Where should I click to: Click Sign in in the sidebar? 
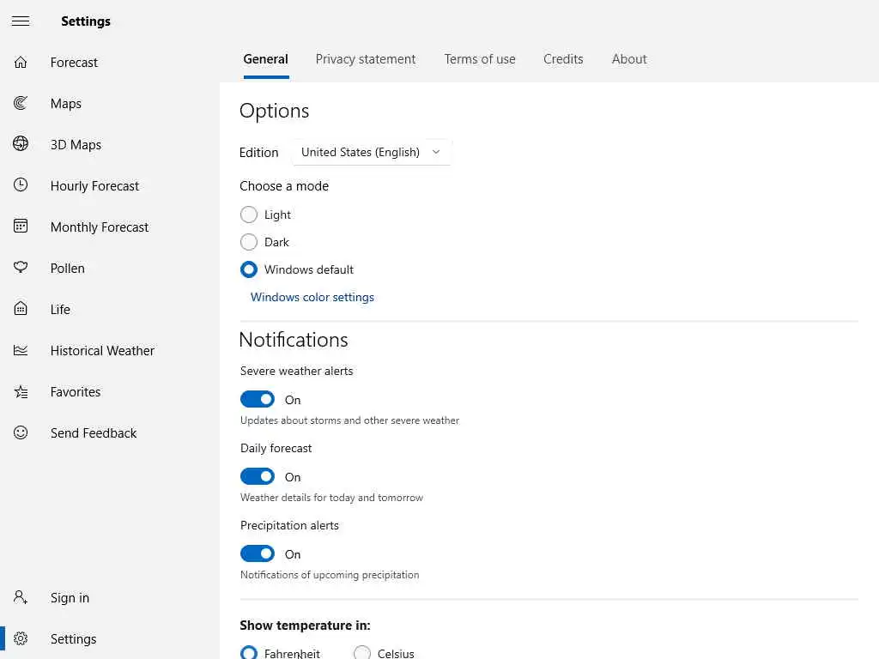point(70,598)
